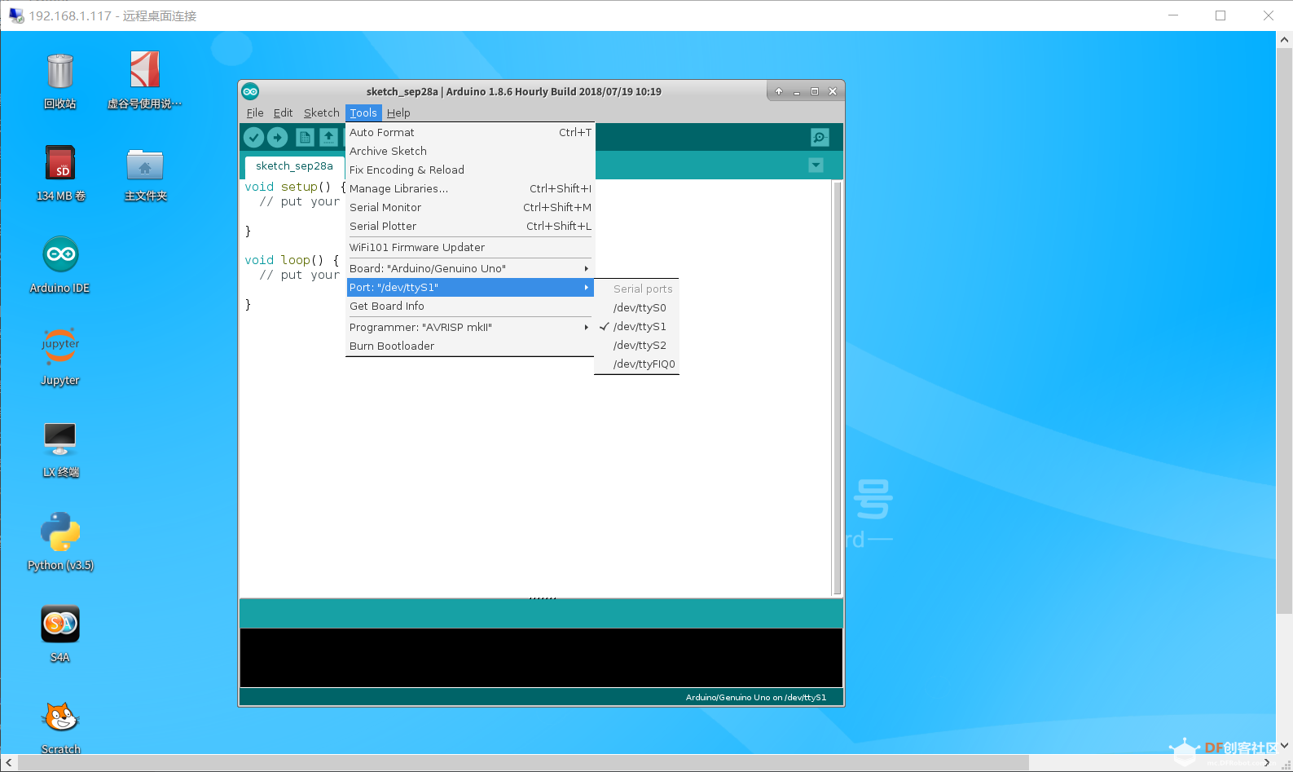Viewport: 1293px width, 772px height.
Task: Choose /dev/ttyS0 serial port option
Action: [x=640, y=308]
